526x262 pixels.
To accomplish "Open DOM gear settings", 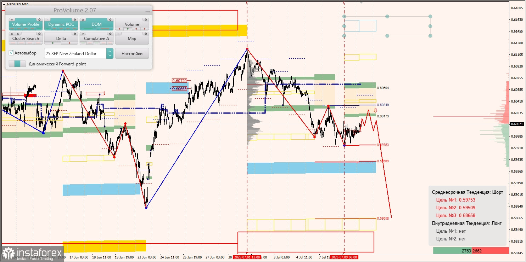I will tap(110, 19).
